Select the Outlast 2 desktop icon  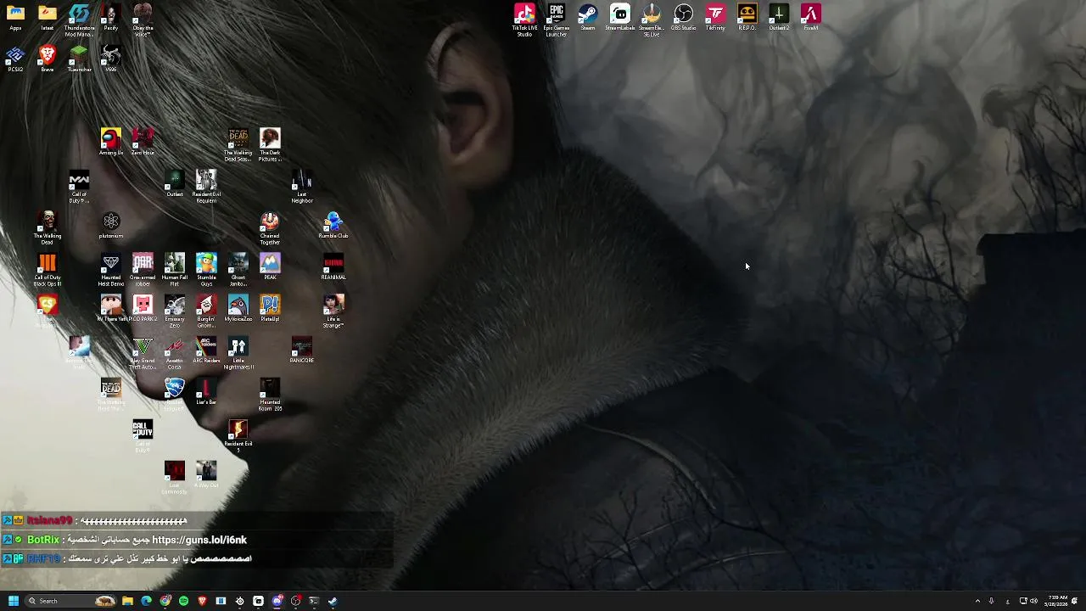point(779,17)
